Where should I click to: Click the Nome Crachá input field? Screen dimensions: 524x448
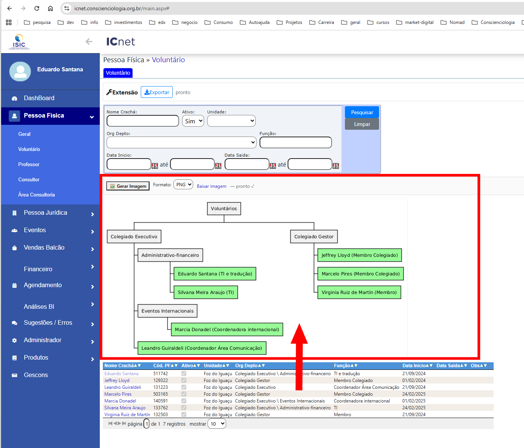click(143, 121)
